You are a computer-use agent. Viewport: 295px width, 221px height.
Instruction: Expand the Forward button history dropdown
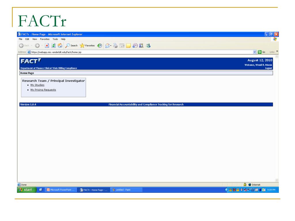42,46
